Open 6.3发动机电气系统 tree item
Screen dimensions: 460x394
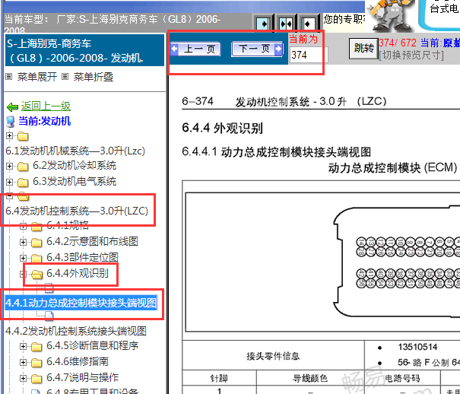click(x=75, y=181)
